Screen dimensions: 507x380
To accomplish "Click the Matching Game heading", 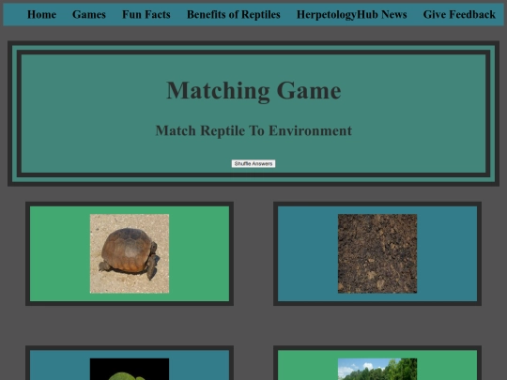I will (x=253, y=90).
